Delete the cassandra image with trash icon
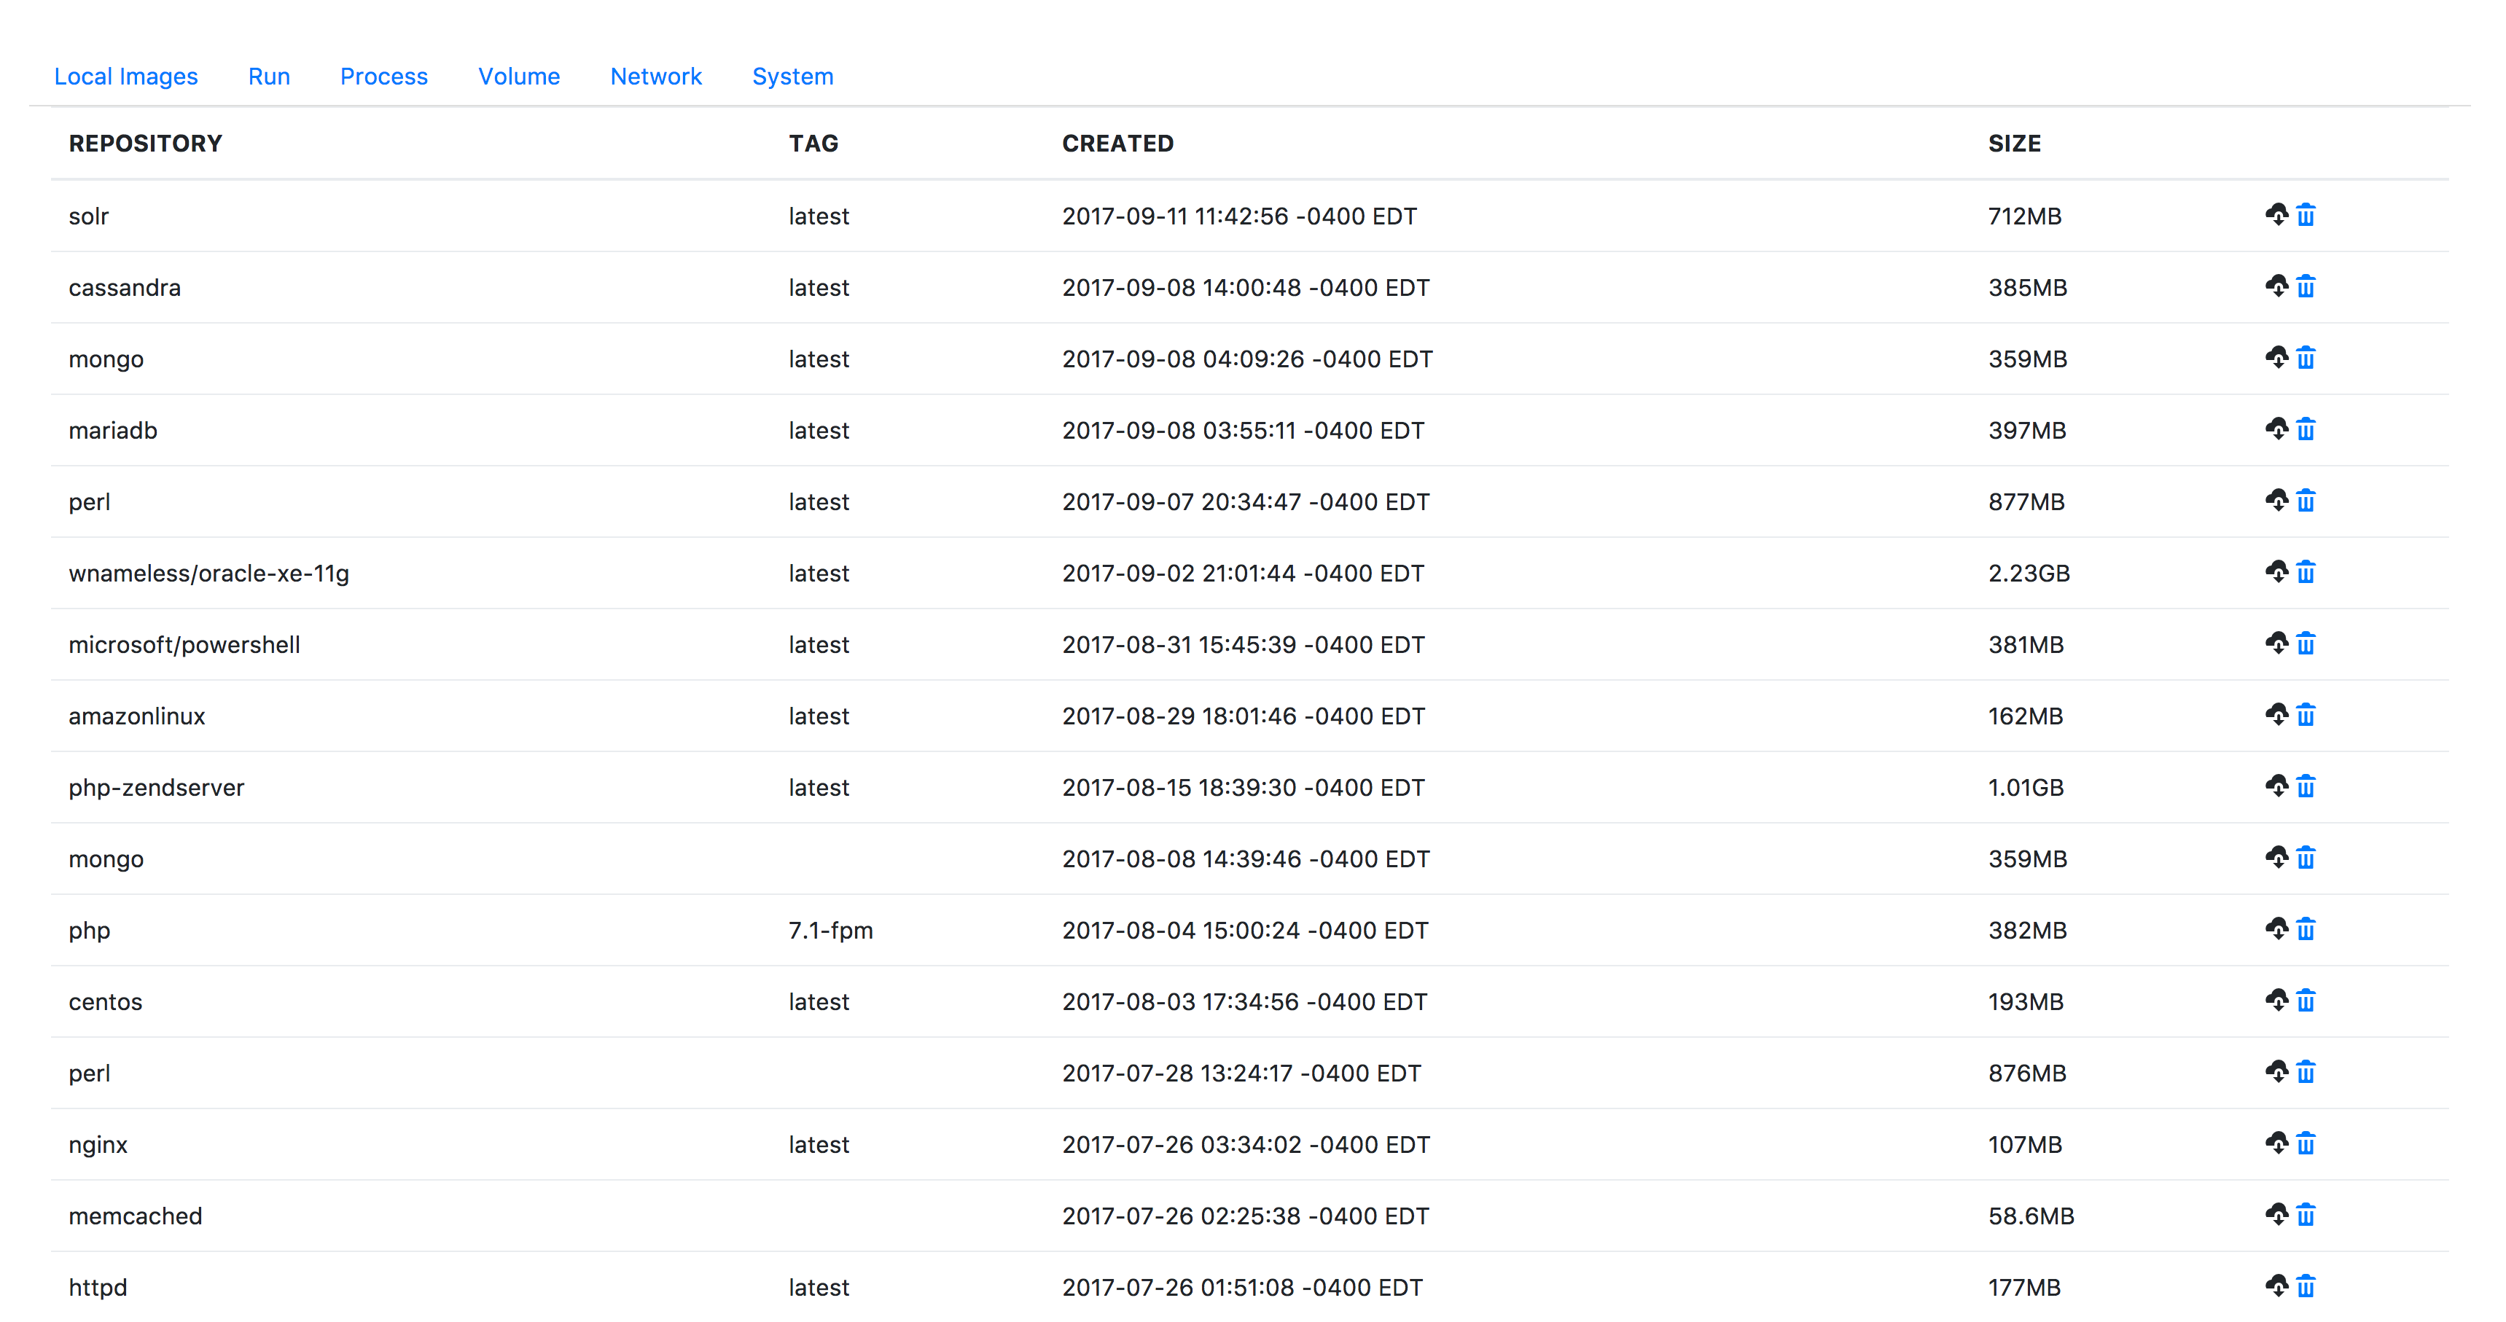2506x1322 pixels. [x=2306, y=286]
